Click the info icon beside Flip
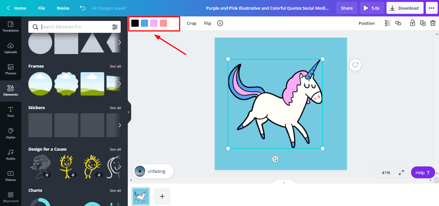Viewport: 439px width, 206px height. (220, 23)
